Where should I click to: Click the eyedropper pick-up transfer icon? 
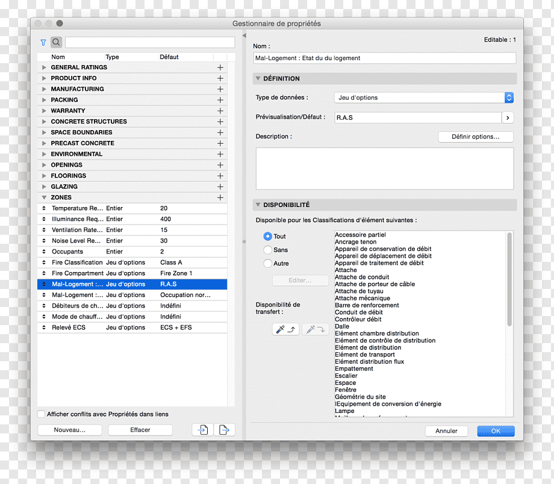pyautogui.click(x=286, y=329)
